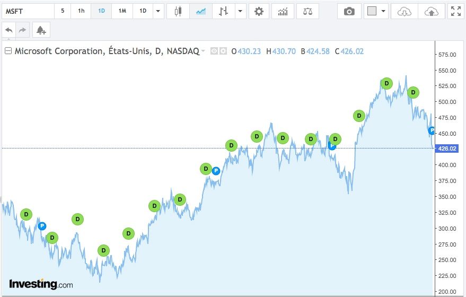Click the leftmost blue P marker

click(x=42, y=226)
